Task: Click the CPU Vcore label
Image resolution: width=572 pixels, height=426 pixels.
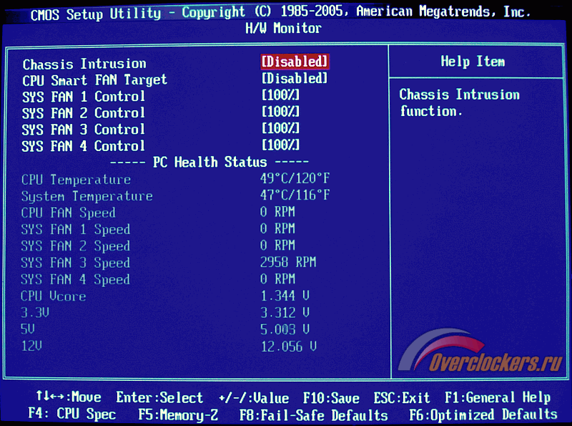Action: [x=53, y=296]
